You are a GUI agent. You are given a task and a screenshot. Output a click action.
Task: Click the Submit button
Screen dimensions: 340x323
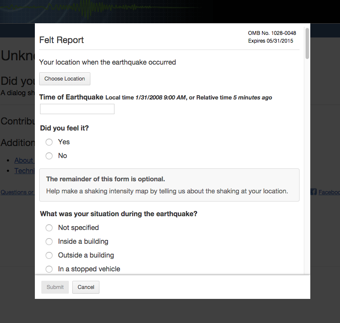(55, 287)
